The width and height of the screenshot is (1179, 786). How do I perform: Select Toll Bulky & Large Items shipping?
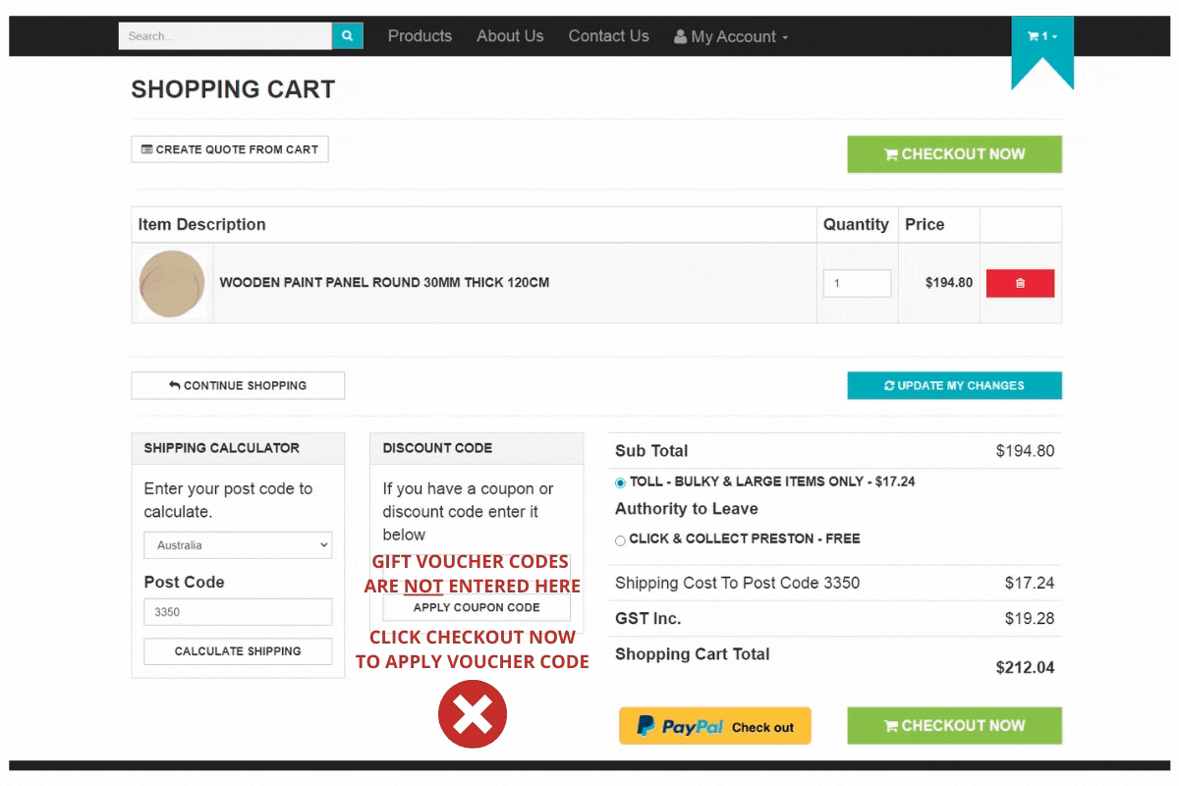(x=620, y=482)
